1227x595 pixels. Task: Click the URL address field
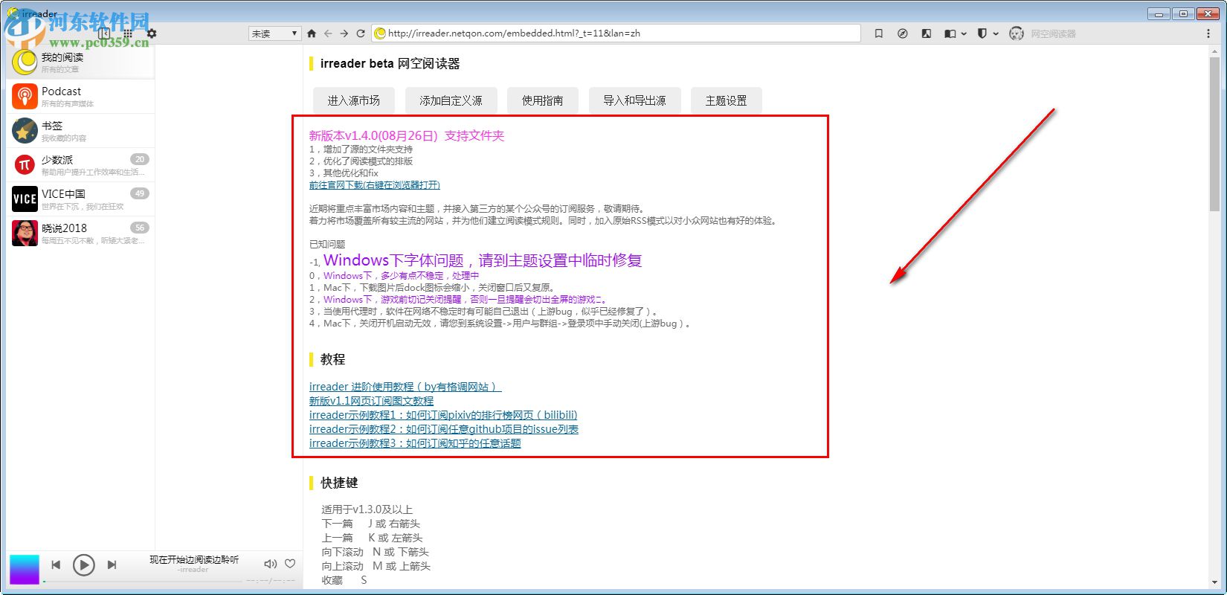[x=616, y=33]
